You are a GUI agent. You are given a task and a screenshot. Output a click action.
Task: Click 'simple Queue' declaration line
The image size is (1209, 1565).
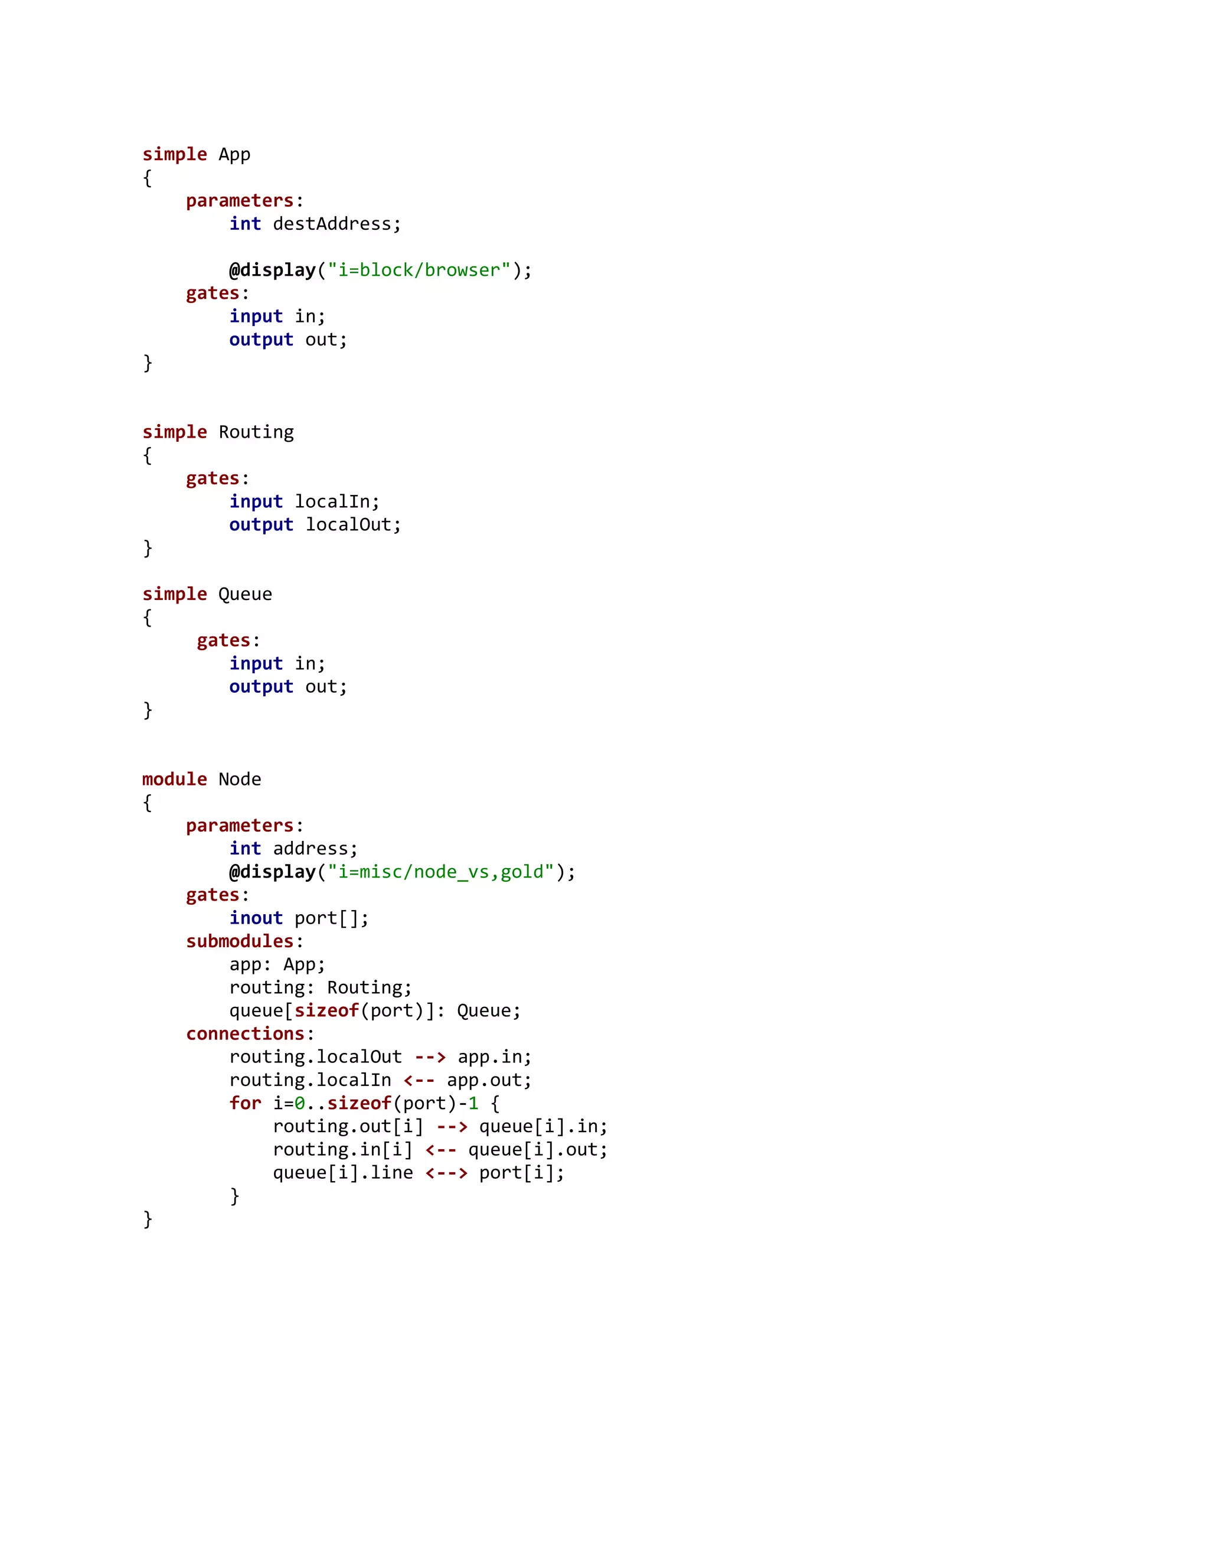(207, 594)
